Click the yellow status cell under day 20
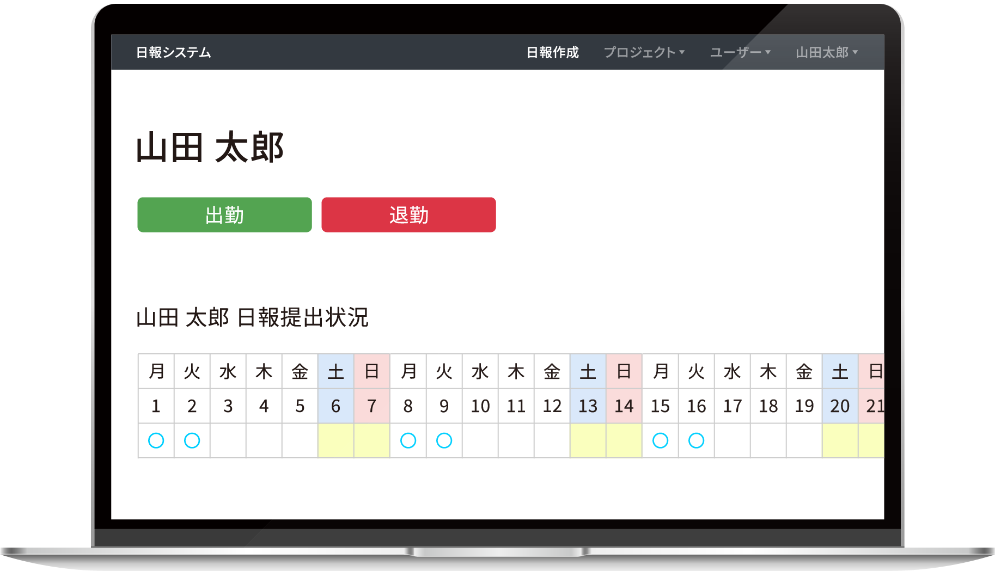The width and height of the screenshot is (995, 571). (840, 440)
